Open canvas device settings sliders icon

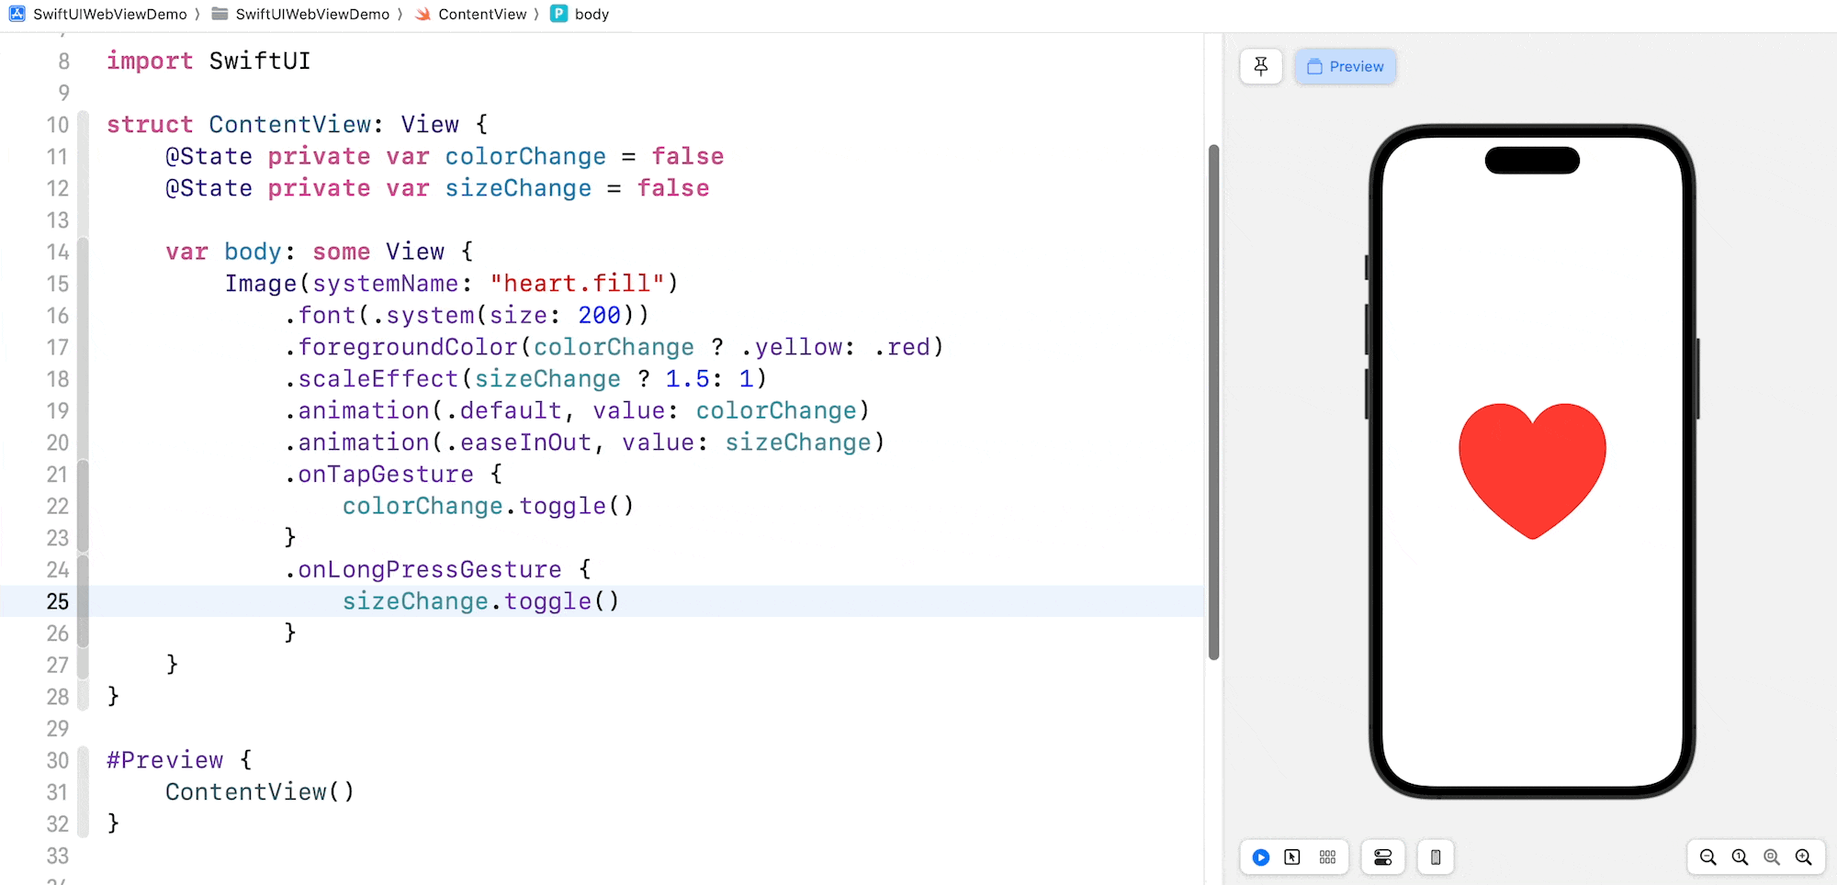tap(1382, 857)
